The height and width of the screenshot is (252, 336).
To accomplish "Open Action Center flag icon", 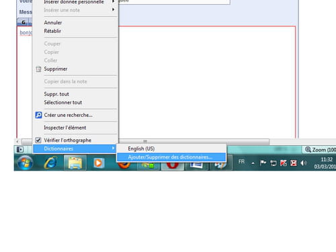I will pyautogui.click(x=263, y=163).
